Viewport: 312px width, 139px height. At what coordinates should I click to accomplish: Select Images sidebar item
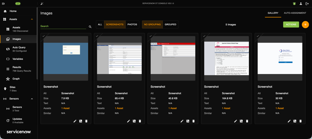18,39
